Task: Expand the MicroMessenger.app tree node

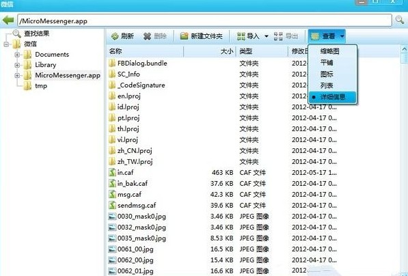Action: pos(17,75)
